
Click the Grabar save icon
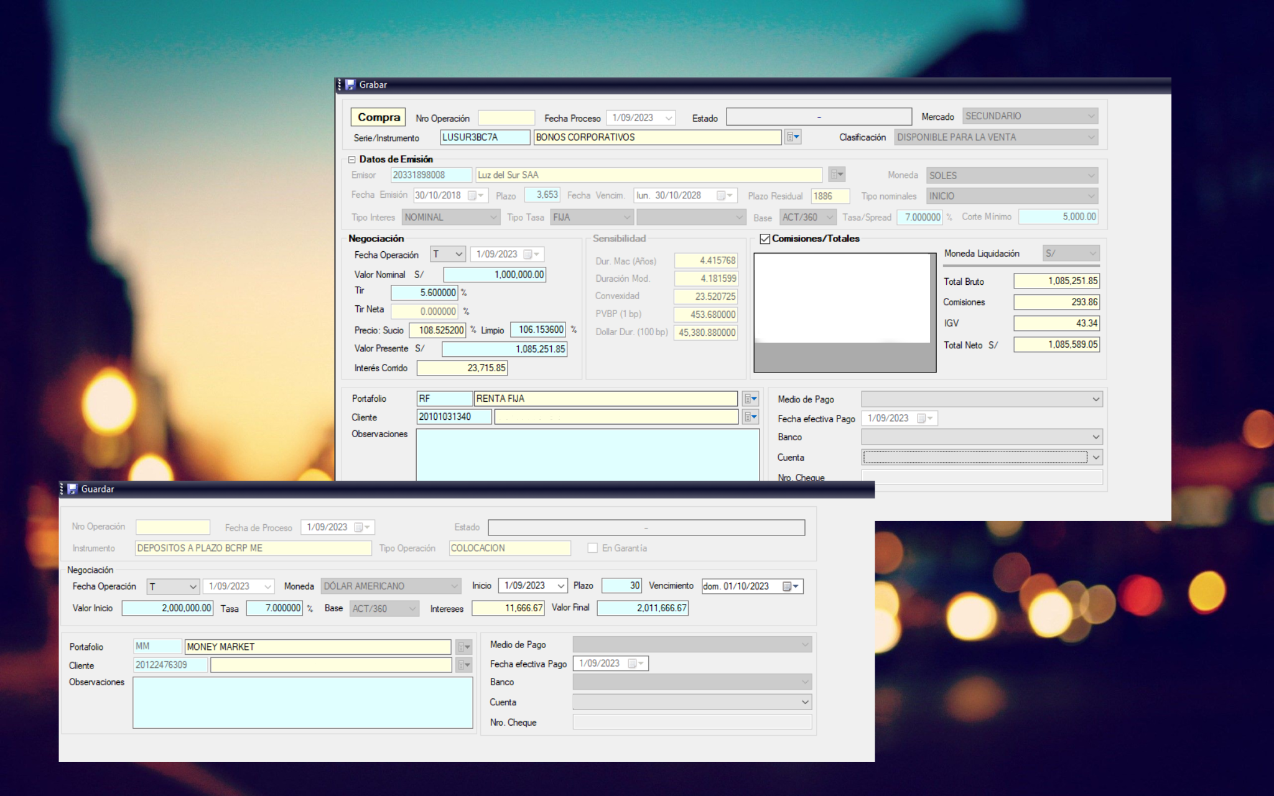tap(350, 85)
